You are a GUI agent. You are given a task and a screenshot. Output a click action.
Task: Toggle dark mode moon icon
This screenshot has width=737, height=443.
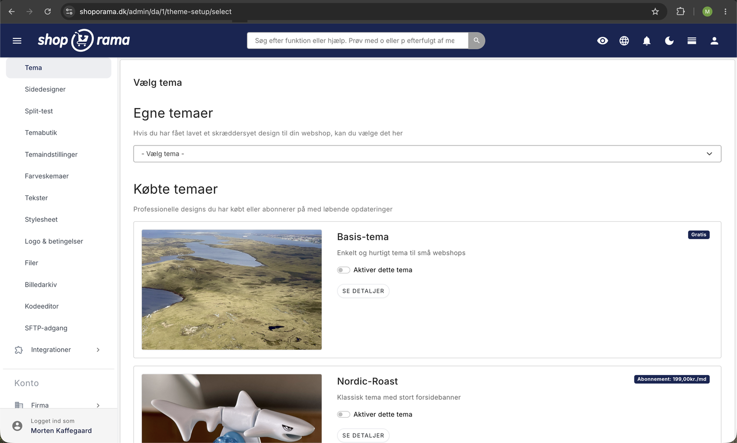click(670, 41)
